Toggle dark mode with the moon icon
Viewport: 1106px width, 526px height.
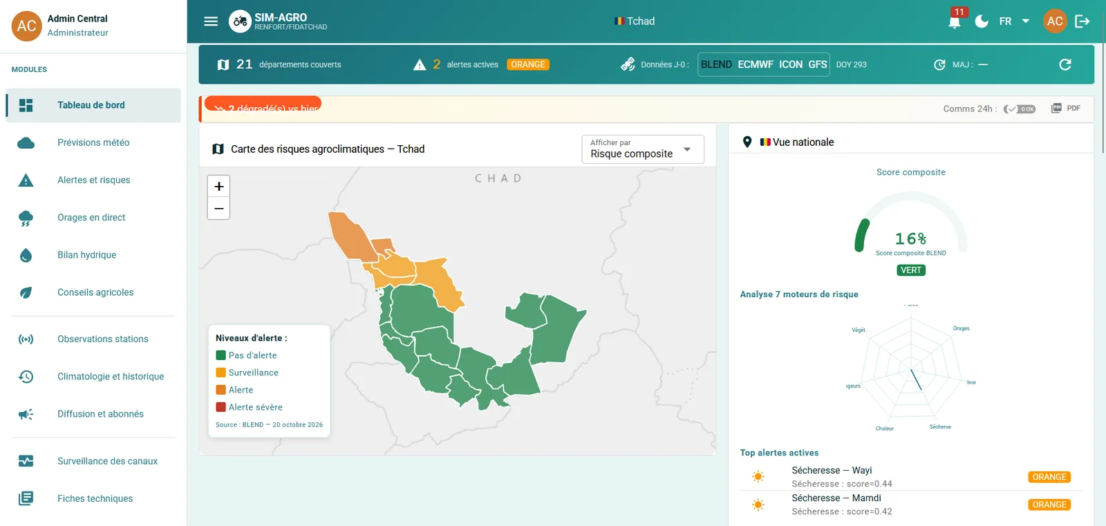[x=982, y=21]
